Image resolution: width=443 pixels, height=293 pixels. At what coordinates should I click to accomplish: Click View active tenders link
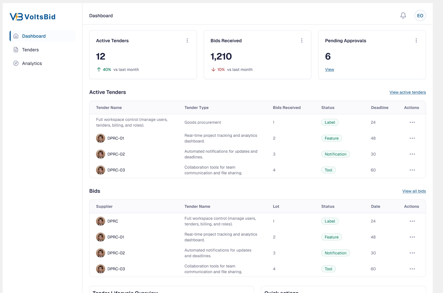pos(408,92)
